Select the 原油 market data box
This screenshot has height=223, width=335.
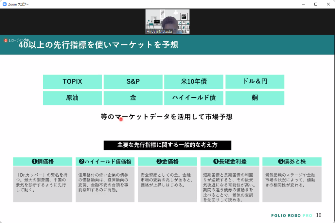[x=72, y=98]
